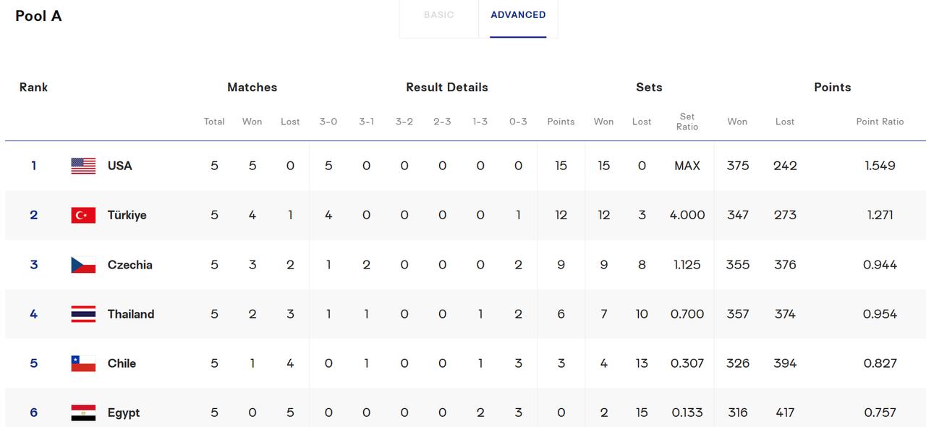Viewport: 926px width, 427px height.
Task: Click the Czechia flag icon
Action: pos(83,265)
